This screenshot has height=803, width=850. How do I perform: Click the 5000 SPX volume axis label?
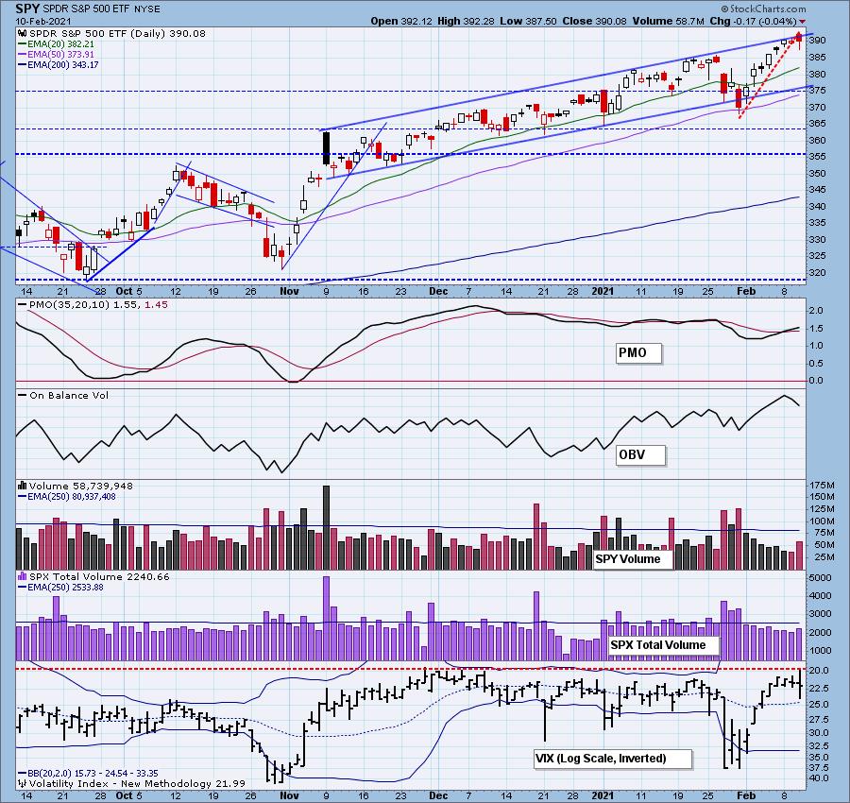click(821, 578)
